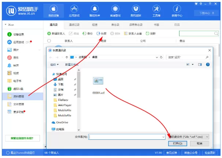Collapse the i4.cn device tree arrow
Viewport: 222px width, 158px height.
[x=5, y=25]
